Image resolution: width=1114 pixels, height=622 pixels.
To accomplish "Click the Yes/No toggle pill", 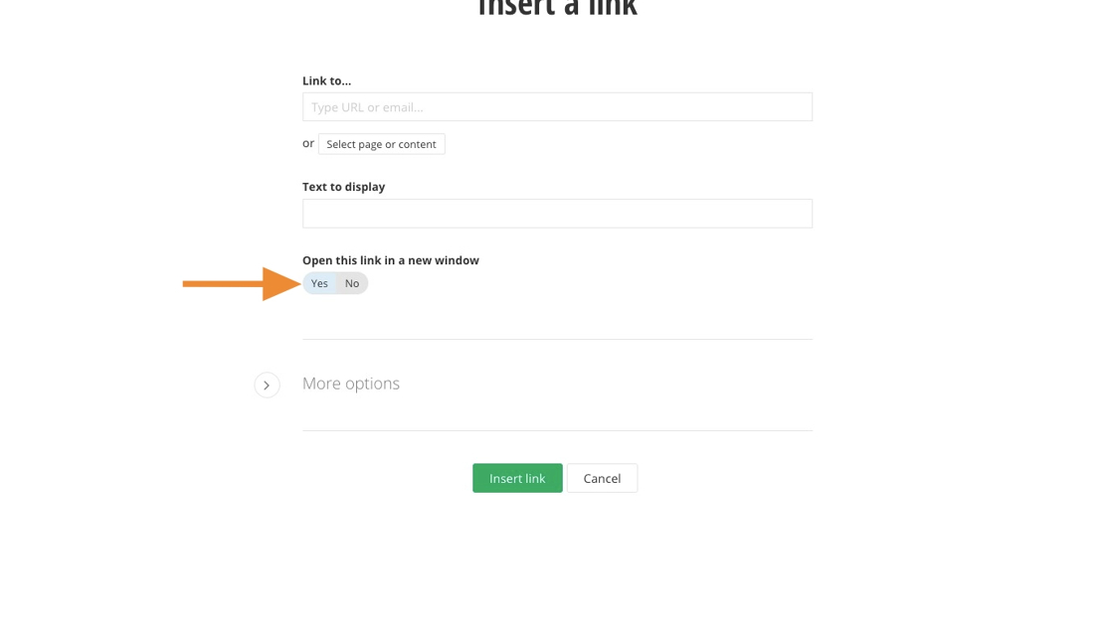I will tap(335, 284).
